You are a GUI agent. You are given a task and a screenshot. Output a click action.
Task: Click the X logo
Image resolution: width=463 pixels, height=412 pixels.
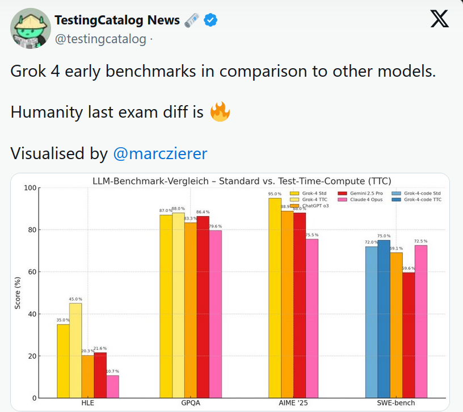(439, 20)
